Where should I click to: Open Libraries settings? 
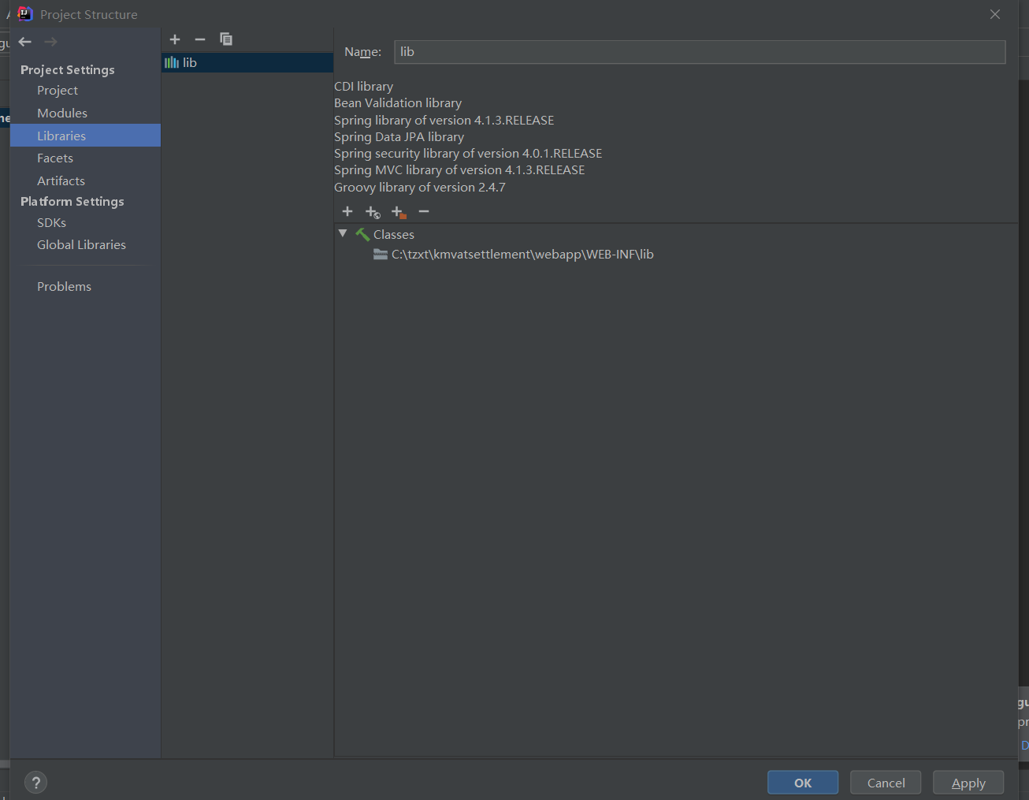[85, 136]
